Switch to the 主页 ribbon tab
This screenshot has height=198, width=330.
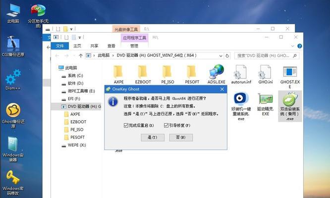tap(77, 46)
